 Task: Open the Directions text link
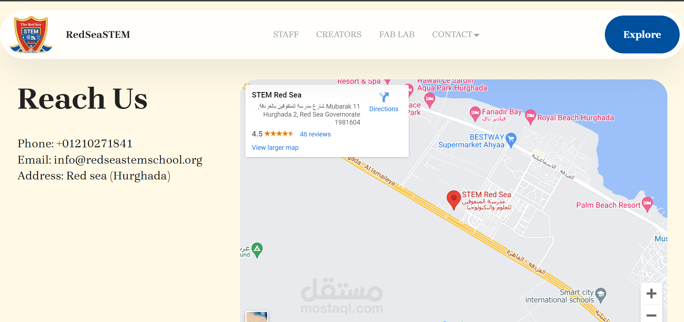click(x=384, y=109)
